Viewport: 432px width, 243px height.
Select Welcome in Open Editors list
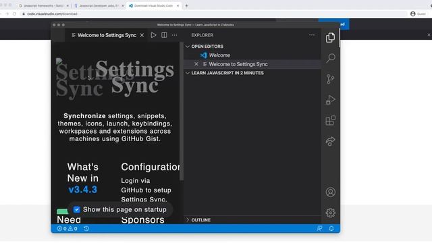pos(219,55)
